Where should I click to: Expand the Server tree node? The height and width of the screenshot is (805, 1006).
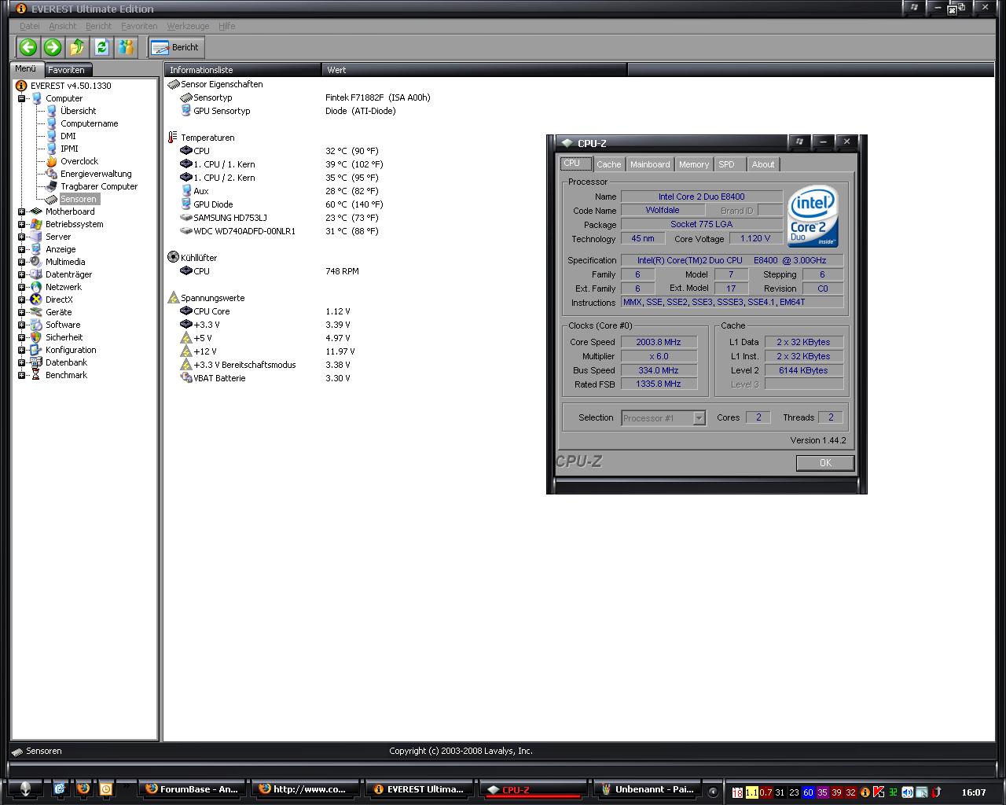coord(21,237)
